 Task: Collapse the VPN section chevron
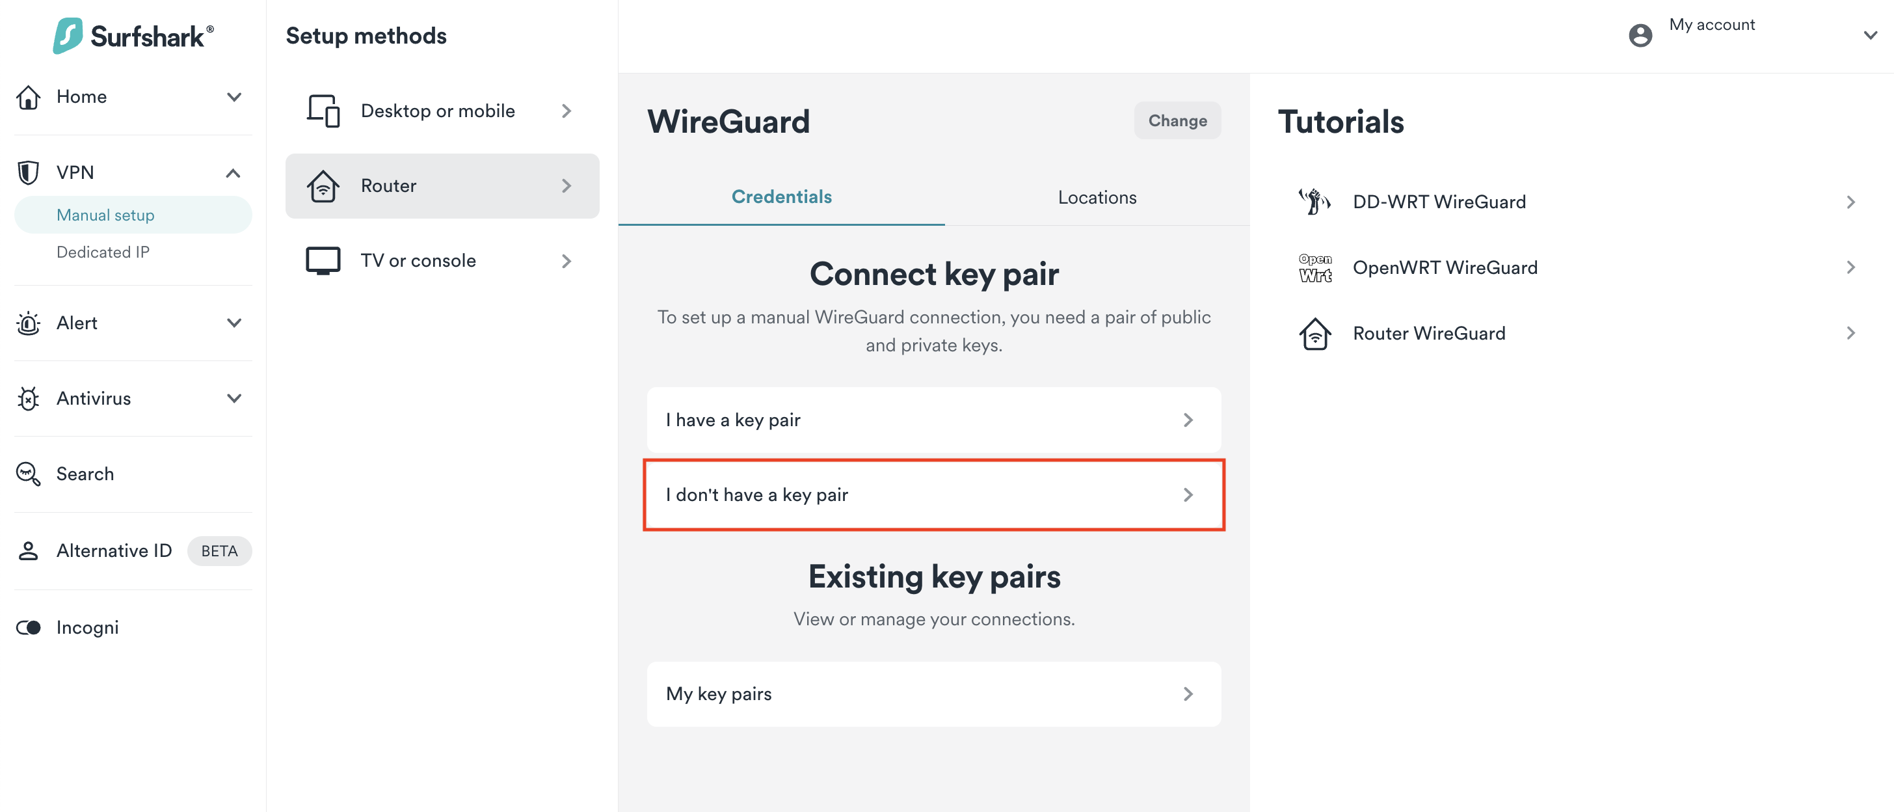tap(233, 173)
